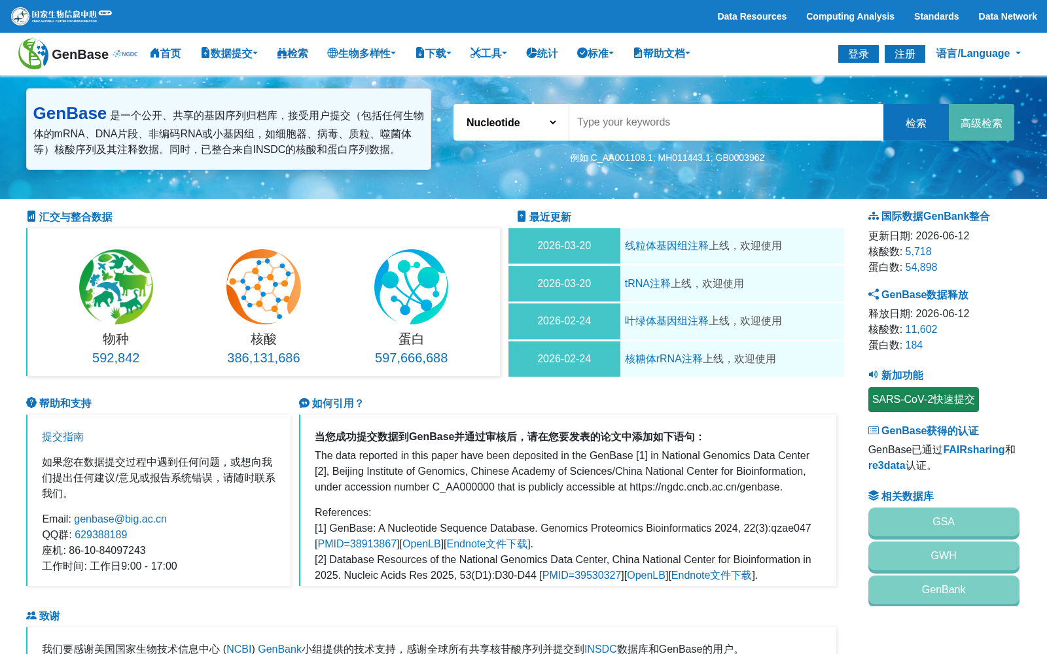The image size is (1047, 654).
Task: Expand the 生物多样性 biodiversity menu
Action: [x=362, y=54]
